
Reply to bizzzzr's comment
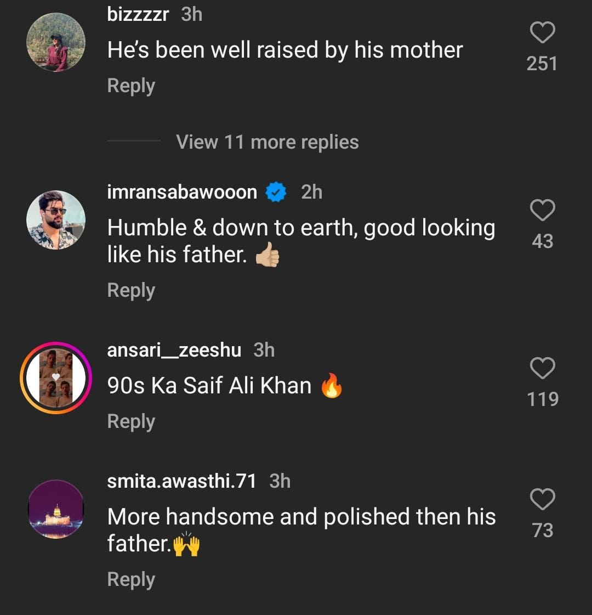coord(131,86)
